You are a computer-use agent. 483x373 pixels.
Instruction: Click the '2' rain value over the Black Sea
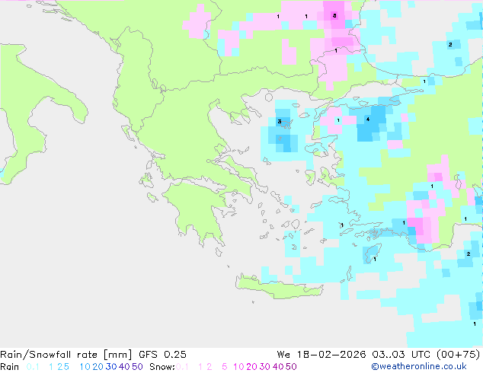450,45
